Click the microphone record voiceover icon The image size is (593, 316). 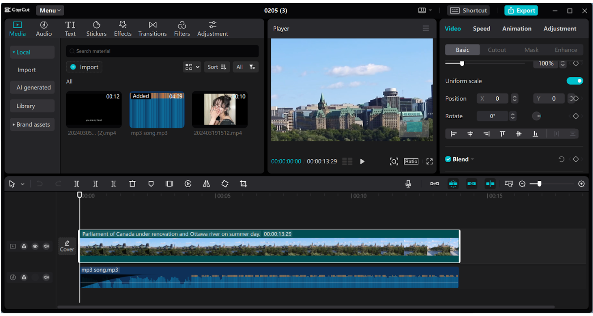(408, 184)
